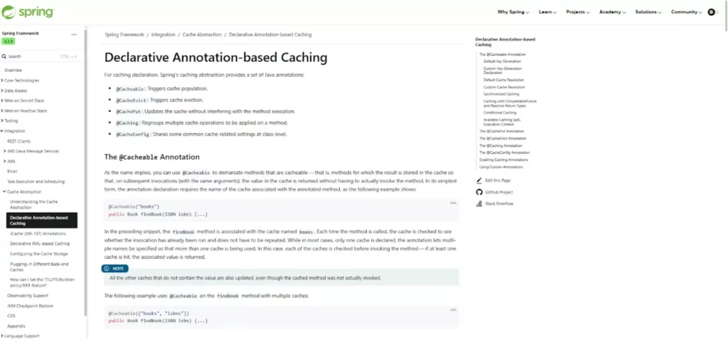Click the search magnifier icon in sidebar

coord(4,57)
